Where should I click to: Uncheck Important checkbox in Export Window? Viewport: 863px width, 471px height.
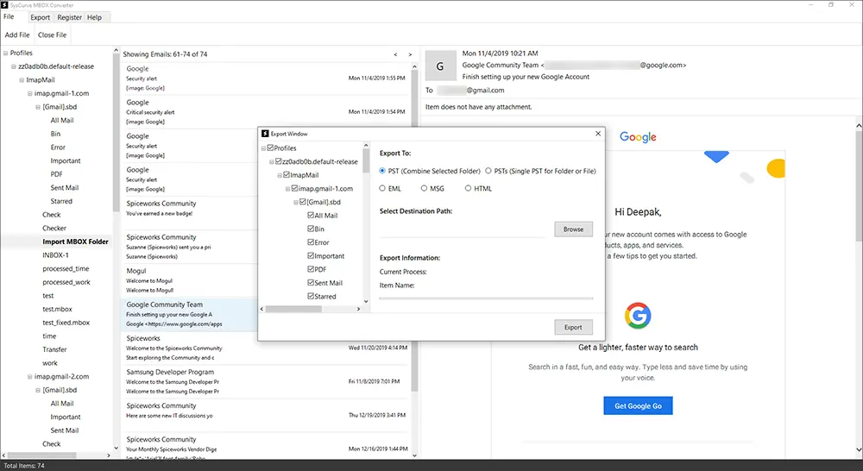311,256
